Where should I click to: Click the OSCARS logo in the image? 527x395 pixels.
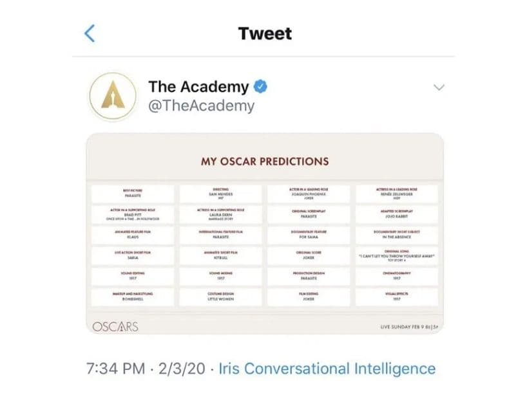pyautogui.click(x=115, y=327)
